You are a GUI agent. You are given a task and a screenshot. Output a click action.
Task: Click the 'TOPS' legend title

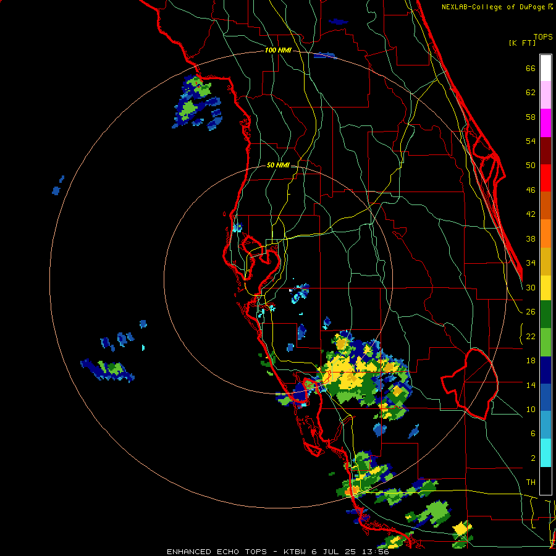[543, 36]
